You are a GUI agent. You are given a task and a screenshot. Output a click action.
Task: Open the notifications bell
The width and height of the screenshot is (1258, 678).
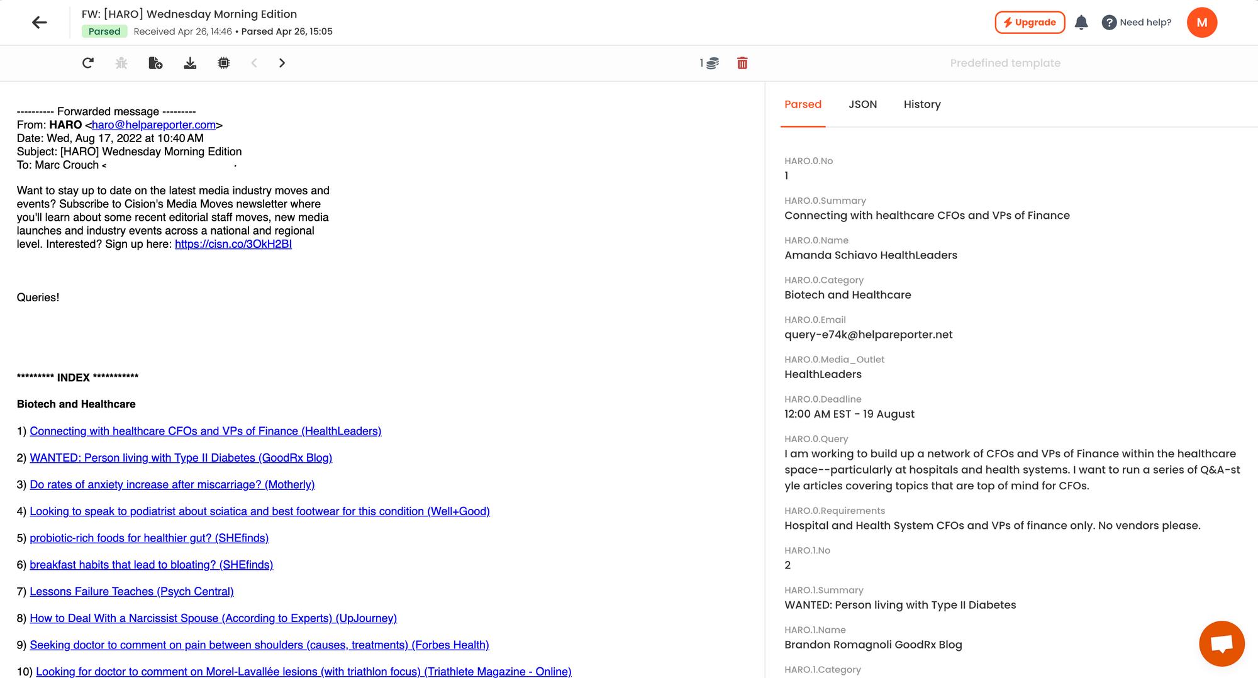tap(1081, 23)
